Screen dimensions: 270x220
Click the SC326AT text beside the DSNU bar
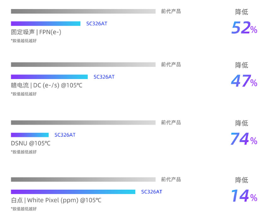[65, 135]
